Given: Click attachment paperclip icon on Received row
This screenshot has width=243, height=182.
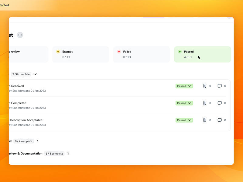Looking at the screenshot, I should pyautogui.click(x=204, y=86).
